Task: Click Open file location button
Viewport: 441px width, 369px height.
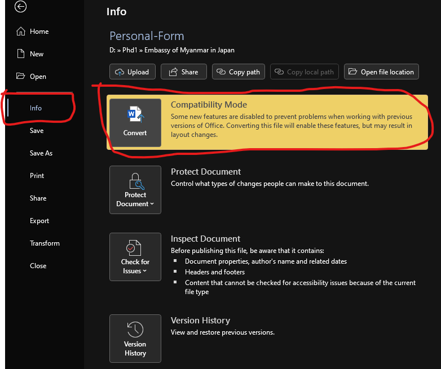Action: point(381,72)
